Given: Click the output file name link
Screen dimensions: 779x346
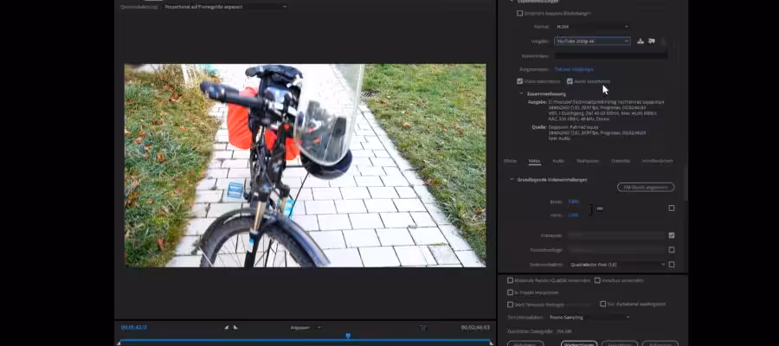Looking at the screenshot, I should click(574, 68).
